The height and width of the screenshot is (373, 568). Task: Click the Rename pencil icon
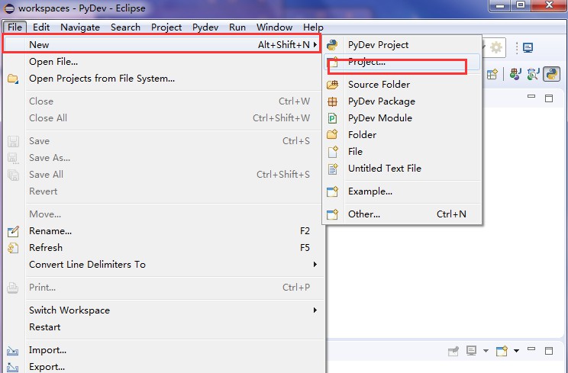(13, 231)
